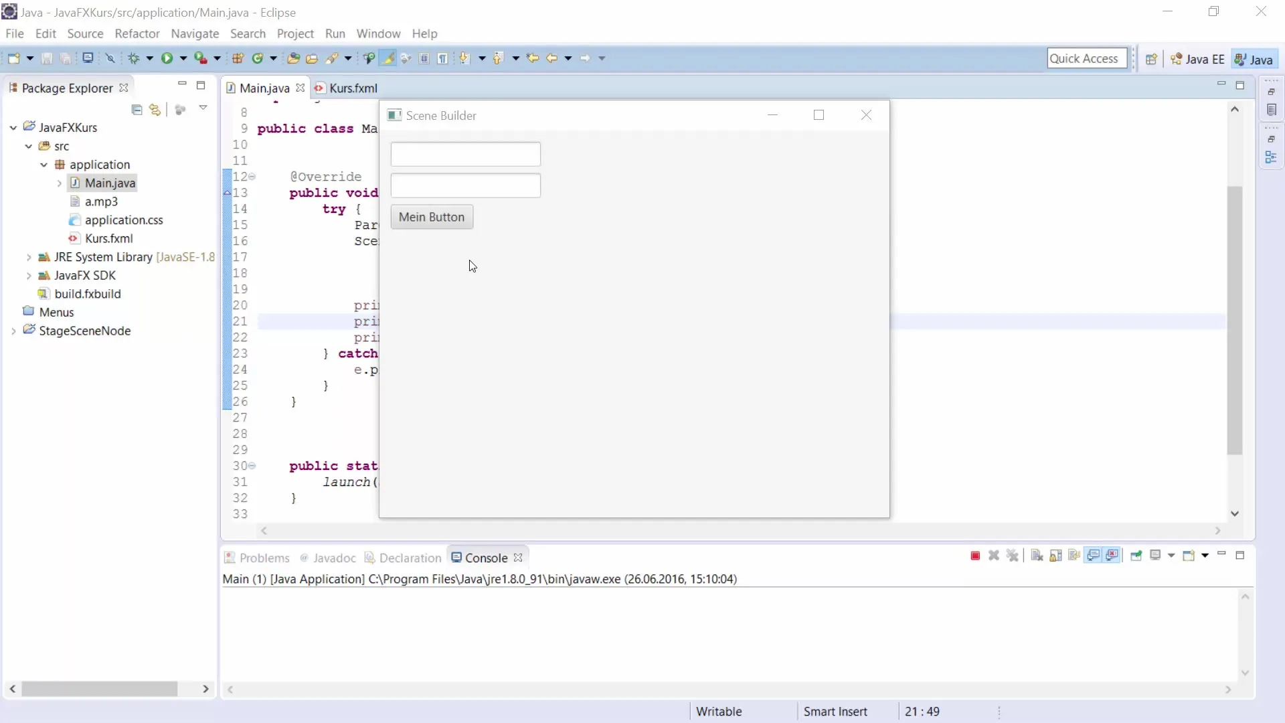The height and width of the screenshot is (723, 1285).
Task: Click the New file toolbar icon
Action: pyautogui.click(x=13, y=58)
